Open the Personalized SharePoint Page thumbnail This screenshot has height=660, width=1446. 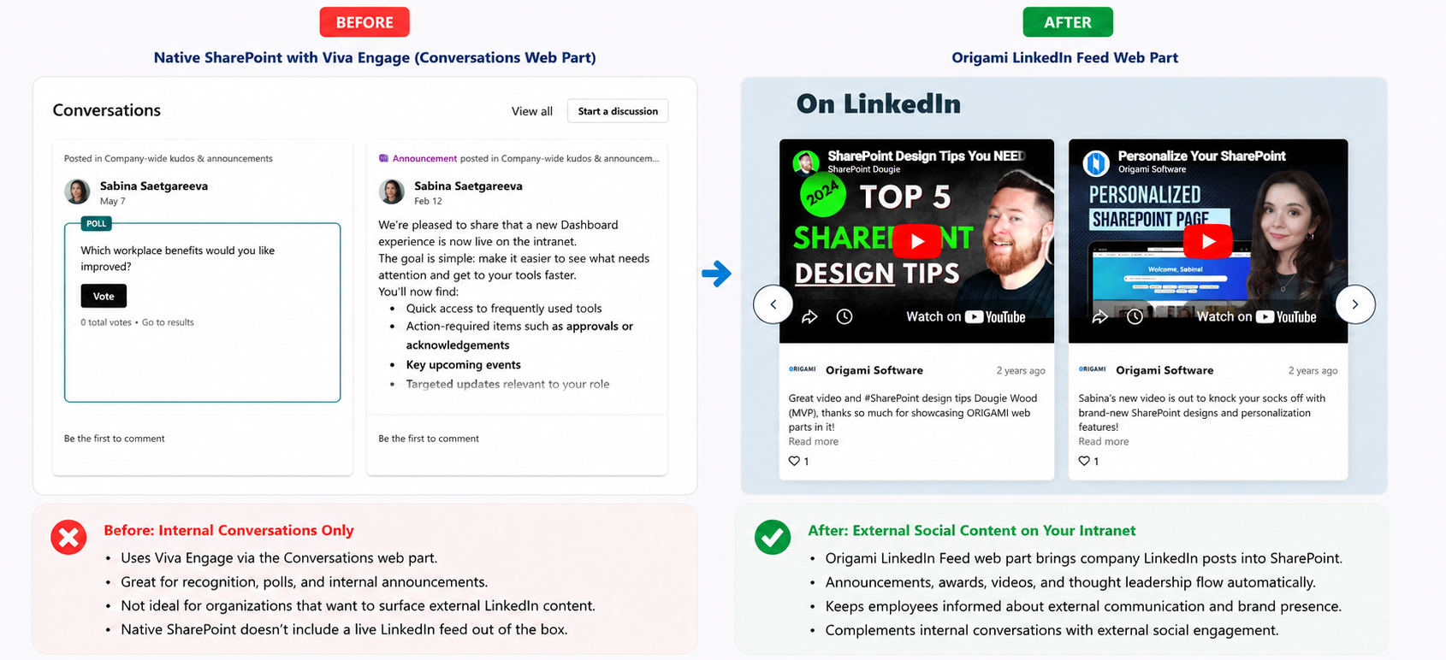tap(1208, 241)
